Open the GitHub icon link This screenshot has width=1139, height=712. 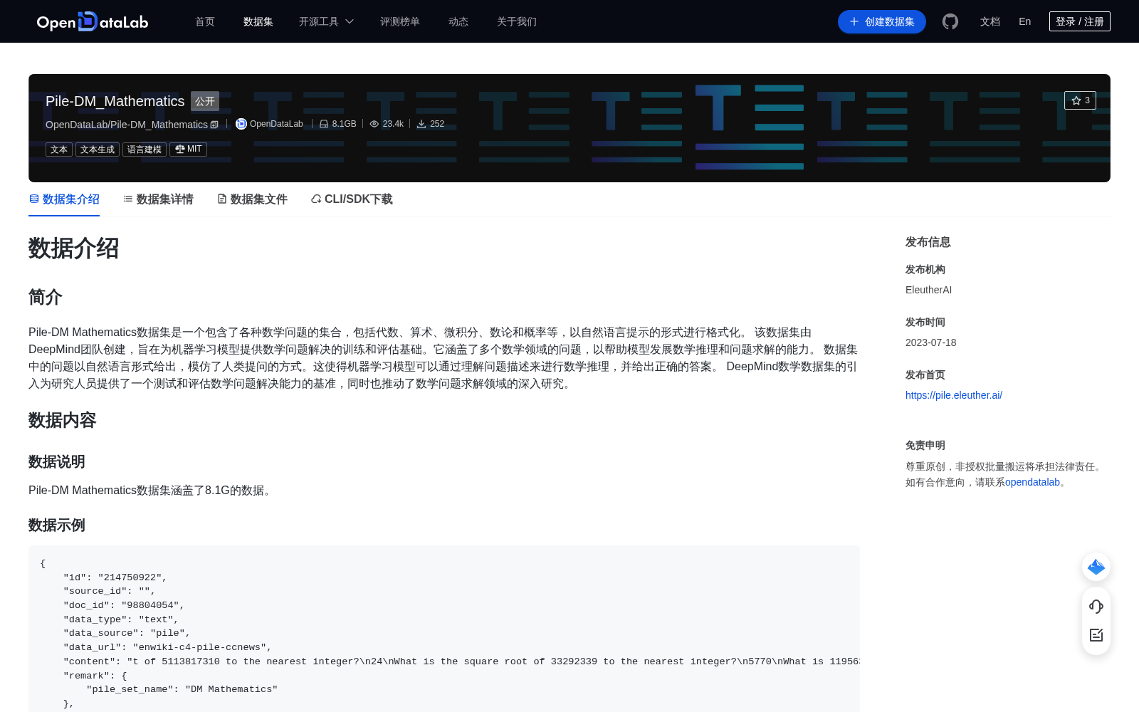coord(950,21)
